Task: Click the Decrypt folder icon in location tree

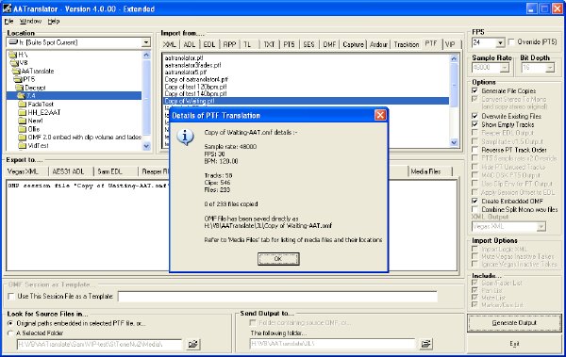Action: (x=20, y=88)
